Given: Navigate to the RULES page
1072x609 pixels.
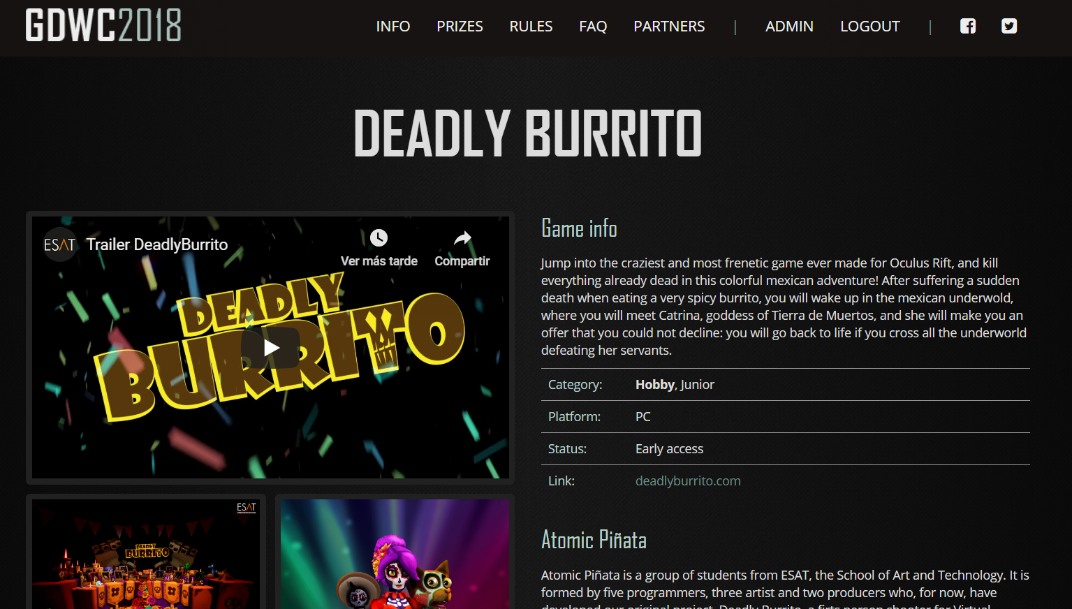Looking at the screenshot, I should pyautogui.click(x=531, y=27).
